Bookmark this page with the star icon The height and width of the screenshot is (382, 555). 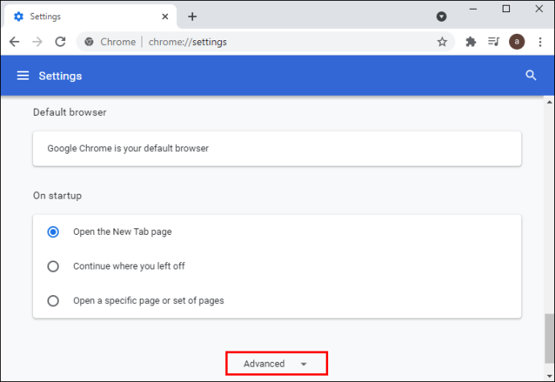tap(442, 42)
